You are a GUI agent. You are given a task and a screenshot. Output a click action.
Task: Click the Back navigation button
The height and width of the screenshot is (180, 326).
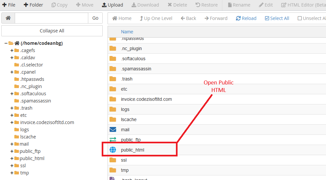(x=188, y=18)
